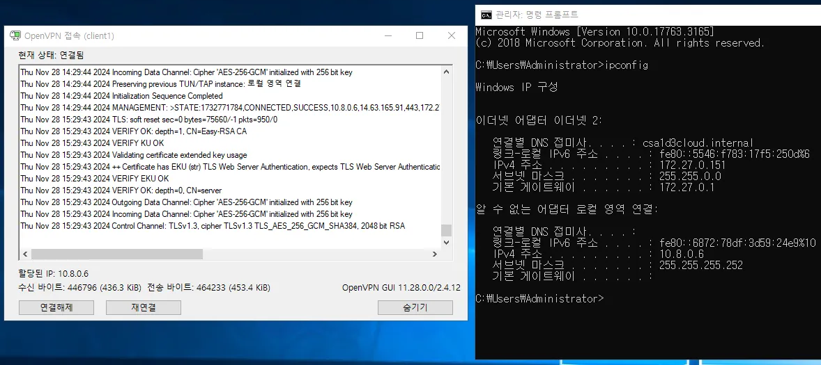Click the 현재 상태: 연결됨 status text
Screen dimensions: 821x365
pos(51,55)
